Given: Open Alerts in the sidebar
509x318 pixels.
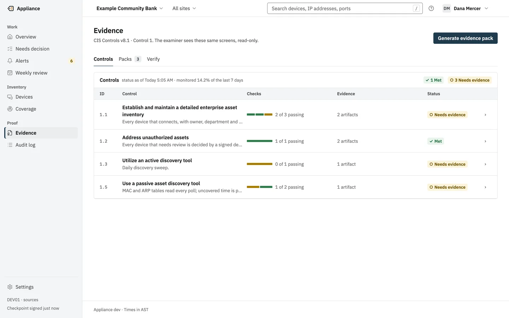Looking at the screenshot, I should coord(41,61).
